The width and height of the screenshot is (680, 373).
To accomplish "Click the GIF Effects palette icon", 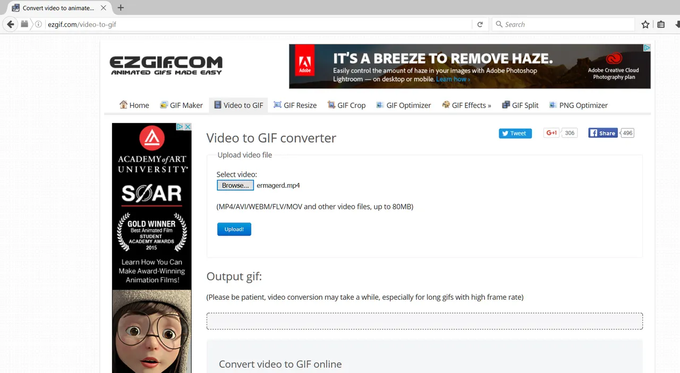I will click(x=446, y=105).
